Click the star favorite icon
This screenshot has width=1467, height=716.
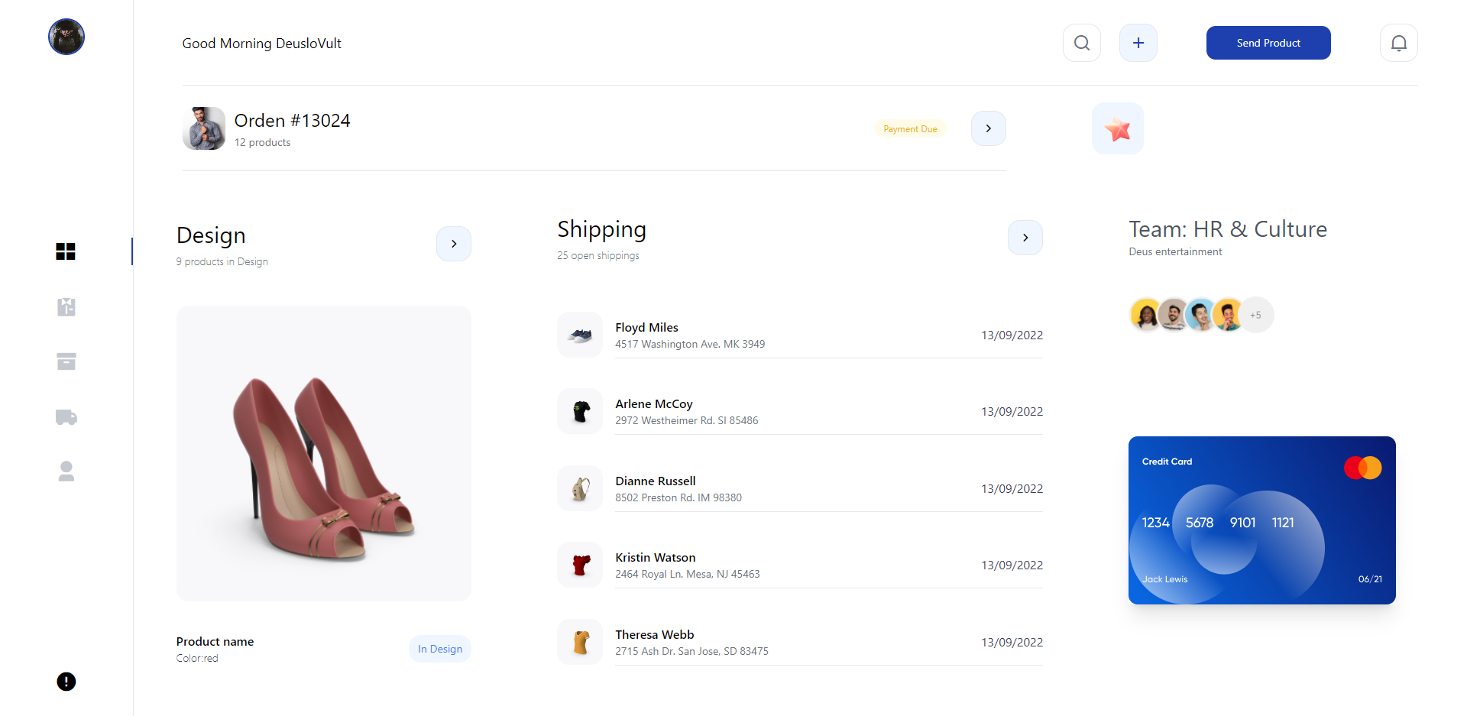1117,128
